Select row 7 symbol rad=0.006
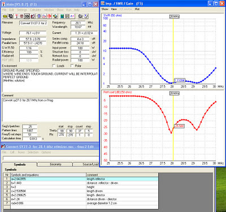Image resolution: width=226 pixels, height=212 pixels. tap(49, 203)
